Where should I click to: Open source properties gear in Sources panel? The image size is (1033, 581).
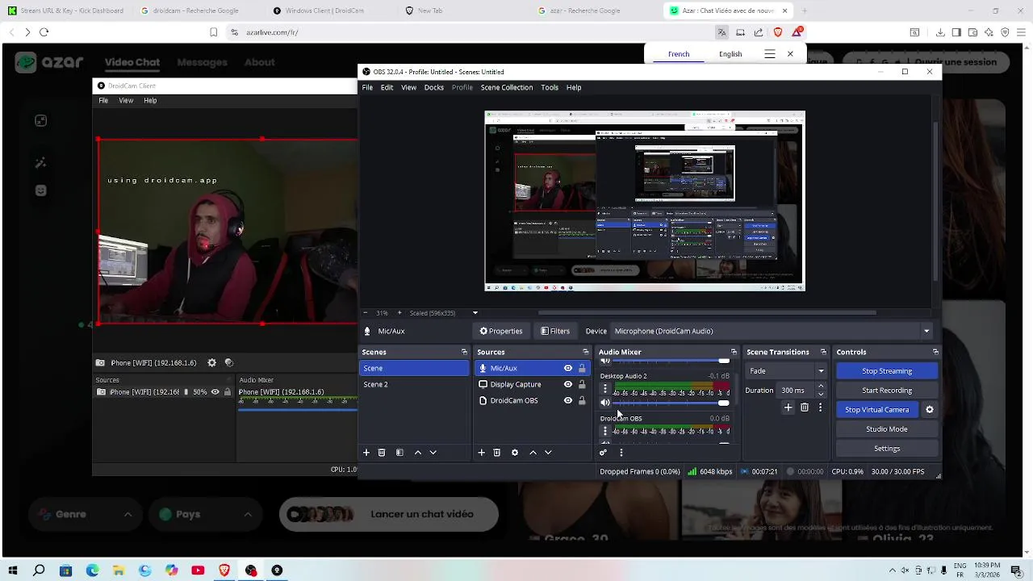515,453
